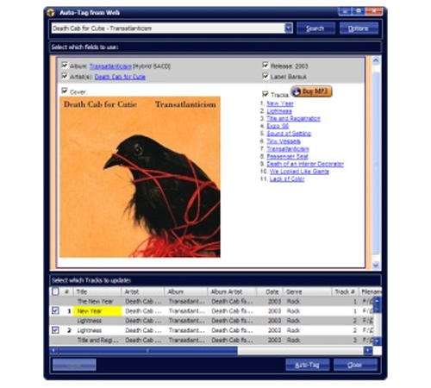This screenshot has height=388, width=431.
Task: Open the Expo '86 track link
Action: click(x=278, y=126)
